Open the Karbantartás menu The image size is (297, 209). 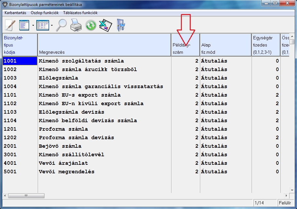click(15, 13)
